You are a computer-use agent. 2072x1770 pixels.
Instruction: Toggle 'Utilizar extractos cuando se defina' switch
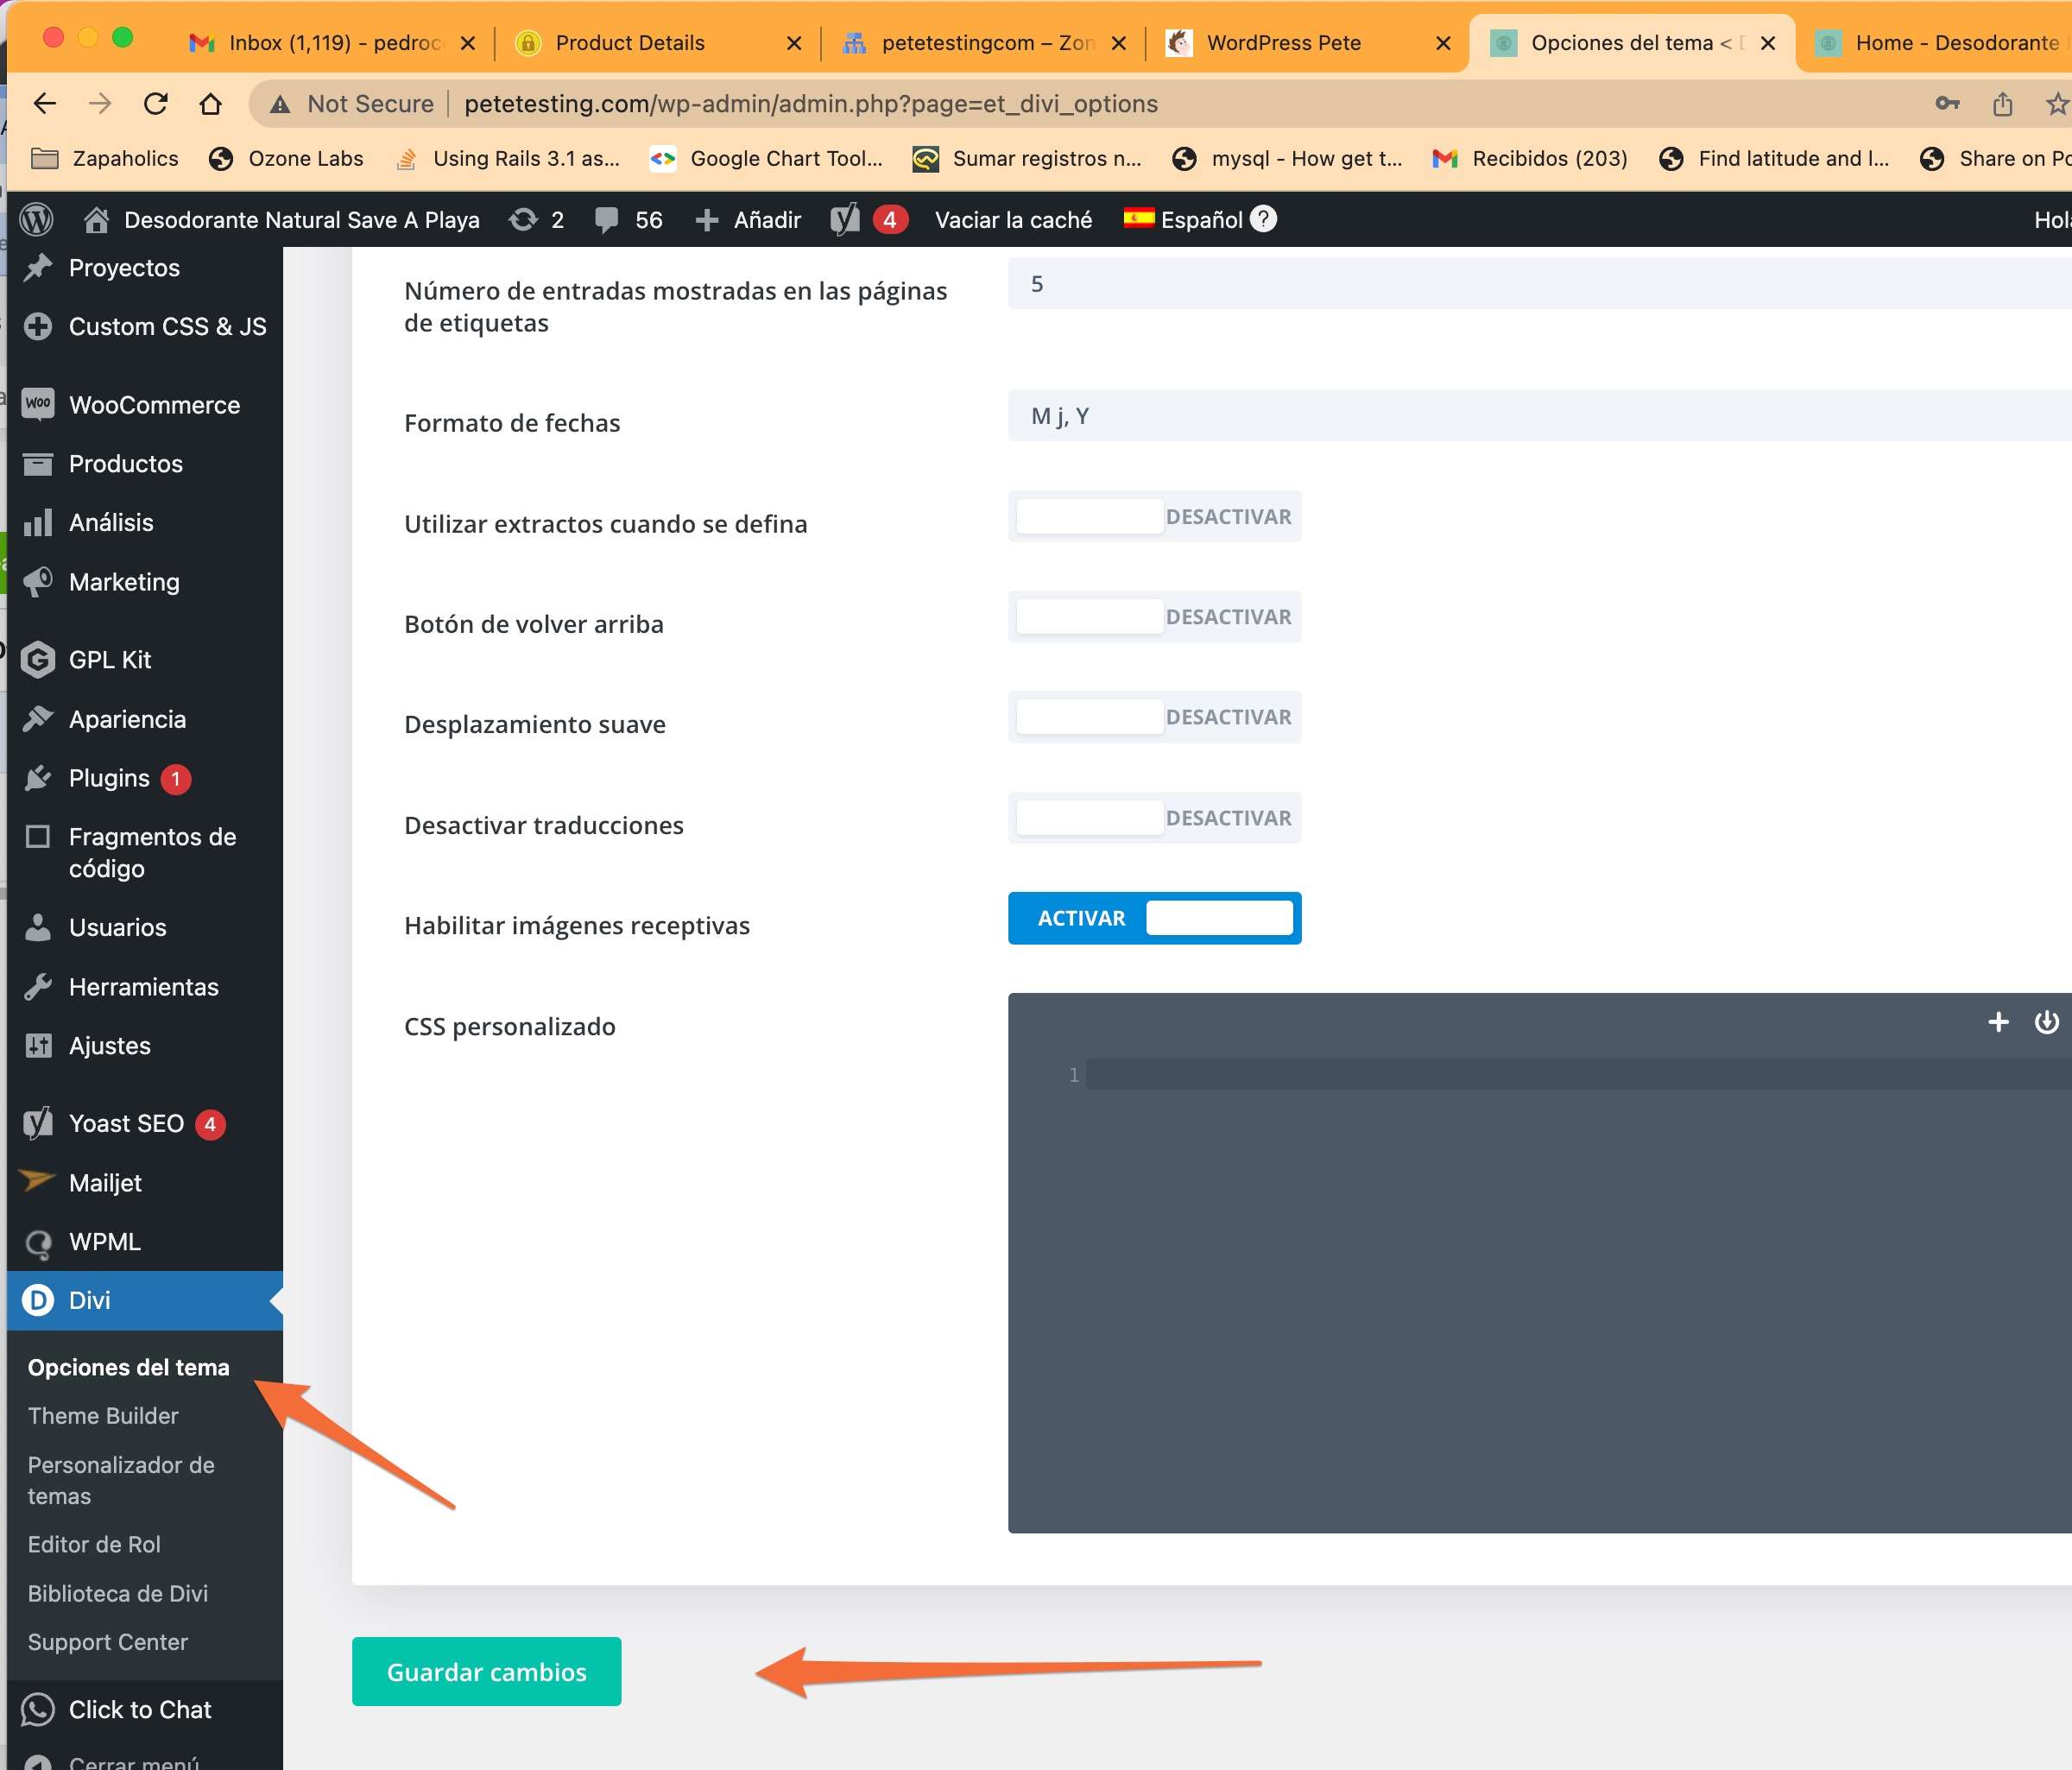coord(1154,517)
